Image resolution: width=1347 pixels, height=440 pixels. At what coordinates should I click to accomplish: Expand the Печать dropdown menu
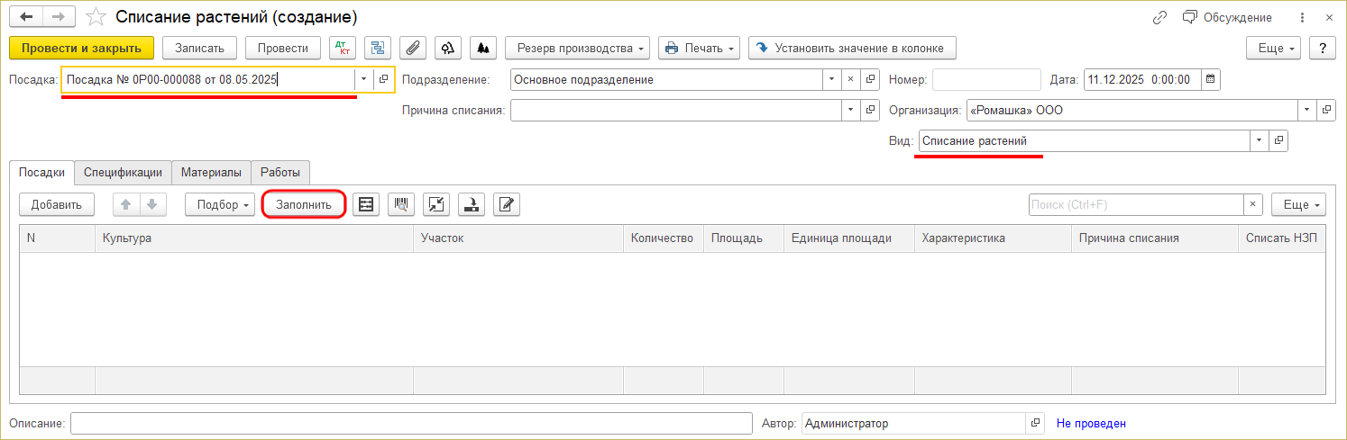pyautogui.click(x=699, y=48)
